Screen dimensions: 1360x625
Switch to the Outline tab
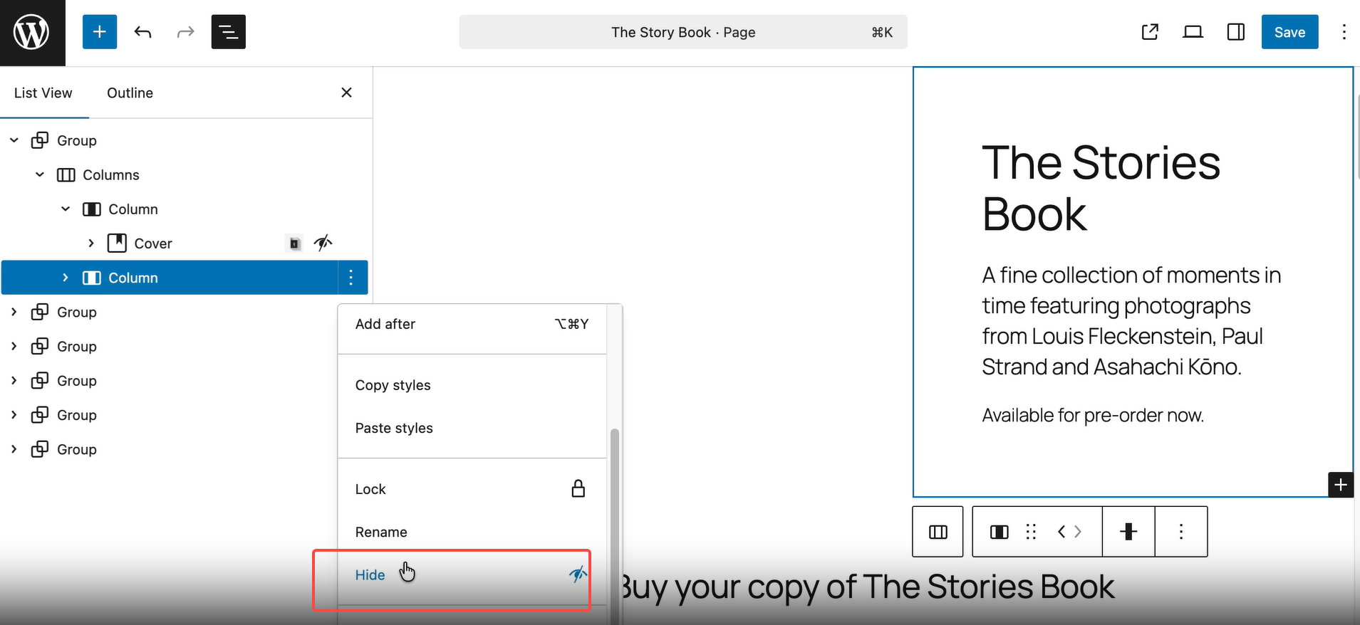[130, 93]
